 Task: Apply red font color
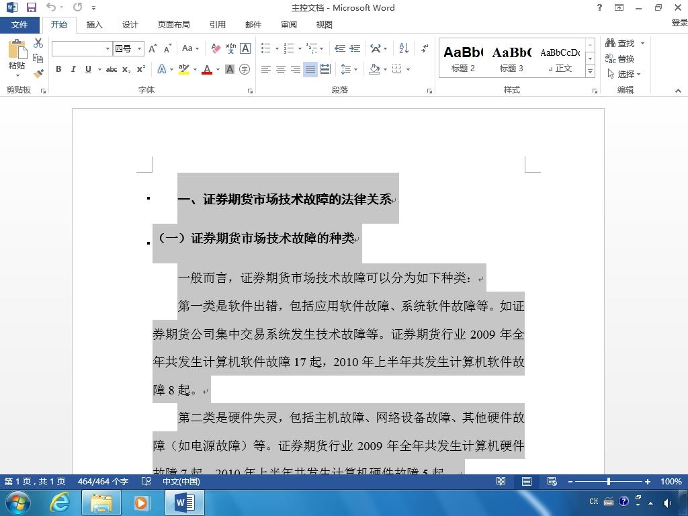tap(207, 69)
